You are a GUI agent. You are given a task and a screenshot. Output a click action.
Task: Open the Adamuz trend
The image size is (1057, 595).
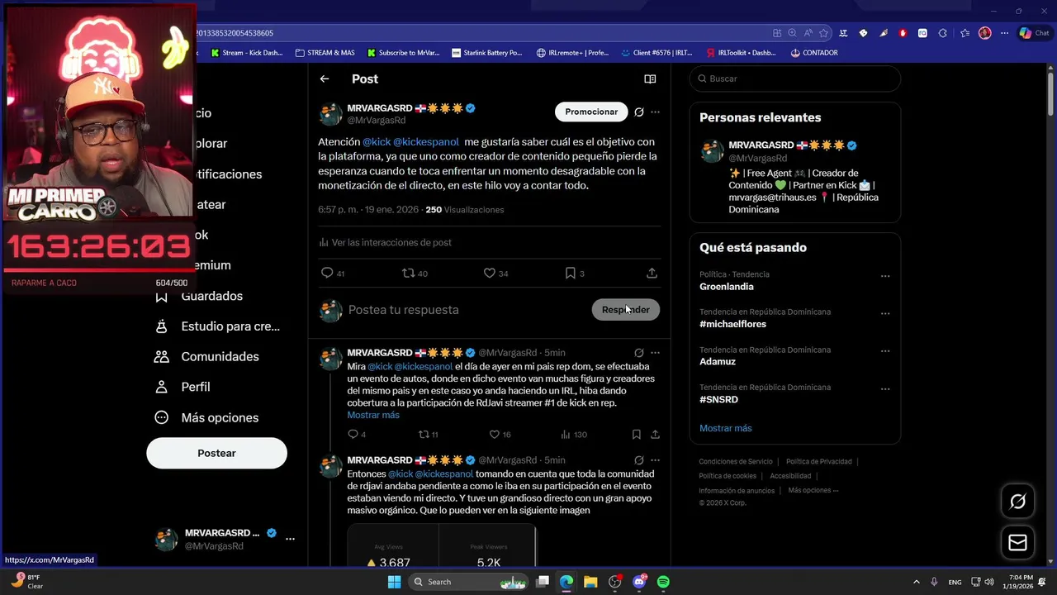718,361
